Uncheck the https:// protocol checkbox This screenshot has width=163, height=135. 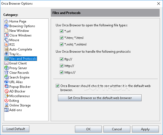point(61,72)
